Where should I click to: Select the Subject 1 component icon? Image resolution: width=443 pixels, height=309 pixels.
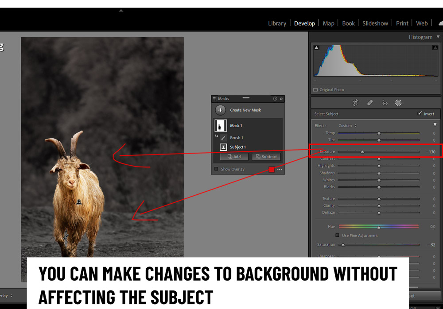pyautogui.click(x=223, y=147)
